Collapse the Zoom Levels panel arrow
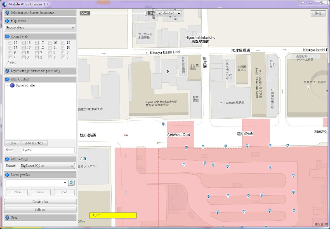The width and height of the screenshot is (330, 229). [7, 36]
